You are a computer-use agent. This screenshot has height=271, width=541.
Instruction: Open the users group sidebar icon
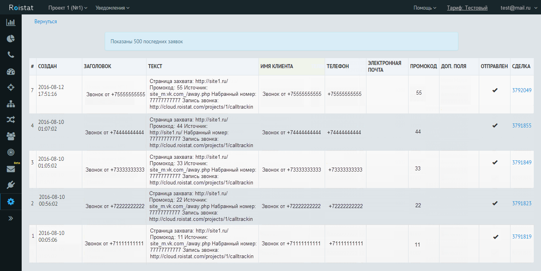[11, 136]
